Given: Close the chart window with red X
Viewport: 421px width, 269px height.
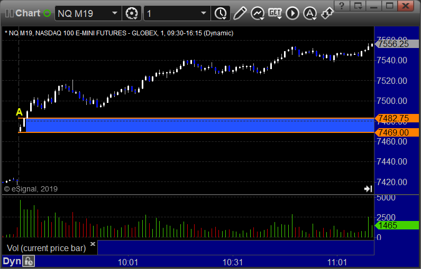Looking at the screenshot, I should (406, 6).
